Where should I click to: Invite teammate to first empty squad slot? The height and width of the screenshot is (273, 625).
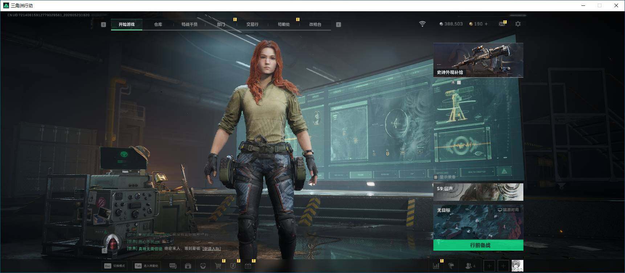click(x=489, y=266)
